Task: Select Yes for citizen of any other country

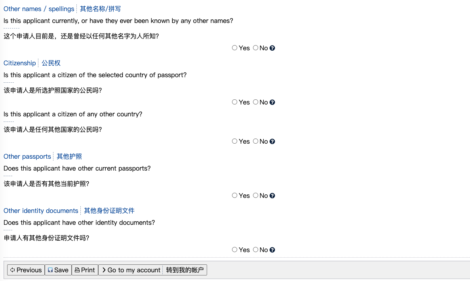Action: pos(234,141)
